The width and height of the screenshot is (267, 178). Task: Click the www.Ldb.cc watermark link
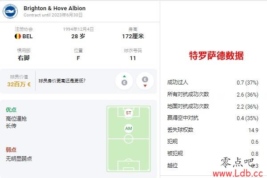click(x=238, y=174)
